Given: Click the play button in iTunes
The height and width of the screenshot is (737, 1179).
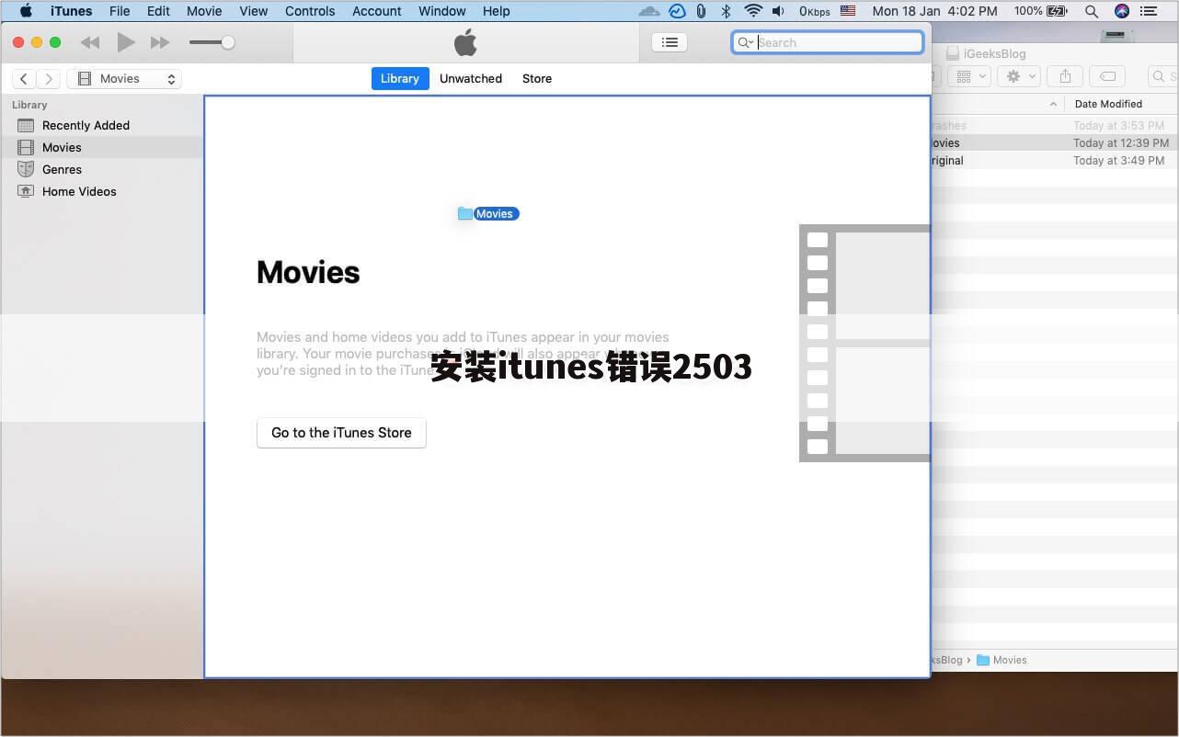Looking at the screenshot, I should 126,42.
